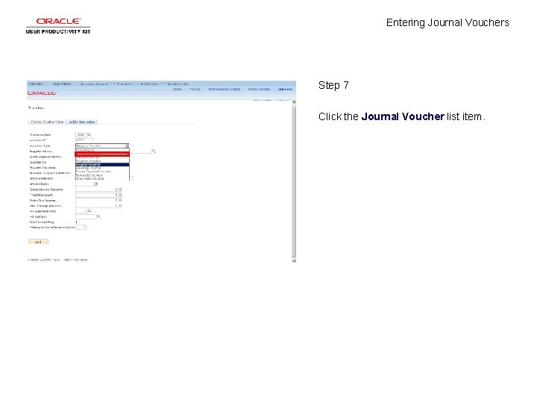Click into the Voucher ID input field
This screenshot has height=403, width=537.
(84, 140)
